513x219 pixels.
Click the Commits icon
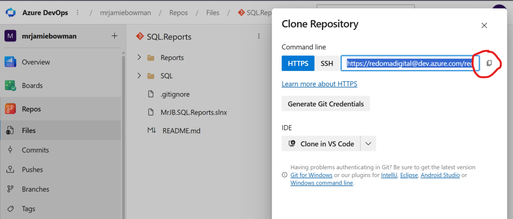10,150
